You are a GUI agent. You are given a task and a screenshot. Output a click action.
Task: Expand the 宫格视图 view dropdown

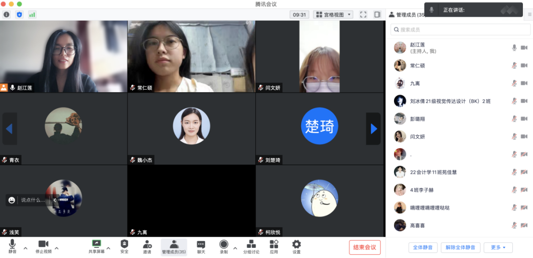(333, 14)
